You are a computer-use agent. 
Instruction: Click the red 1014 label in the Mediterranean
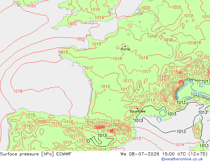coord(180,144)
